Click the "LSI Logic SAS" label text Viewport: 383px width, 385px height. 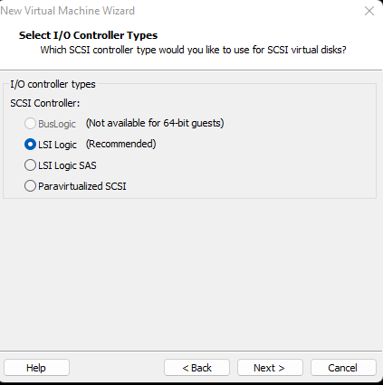pos(67,165)
